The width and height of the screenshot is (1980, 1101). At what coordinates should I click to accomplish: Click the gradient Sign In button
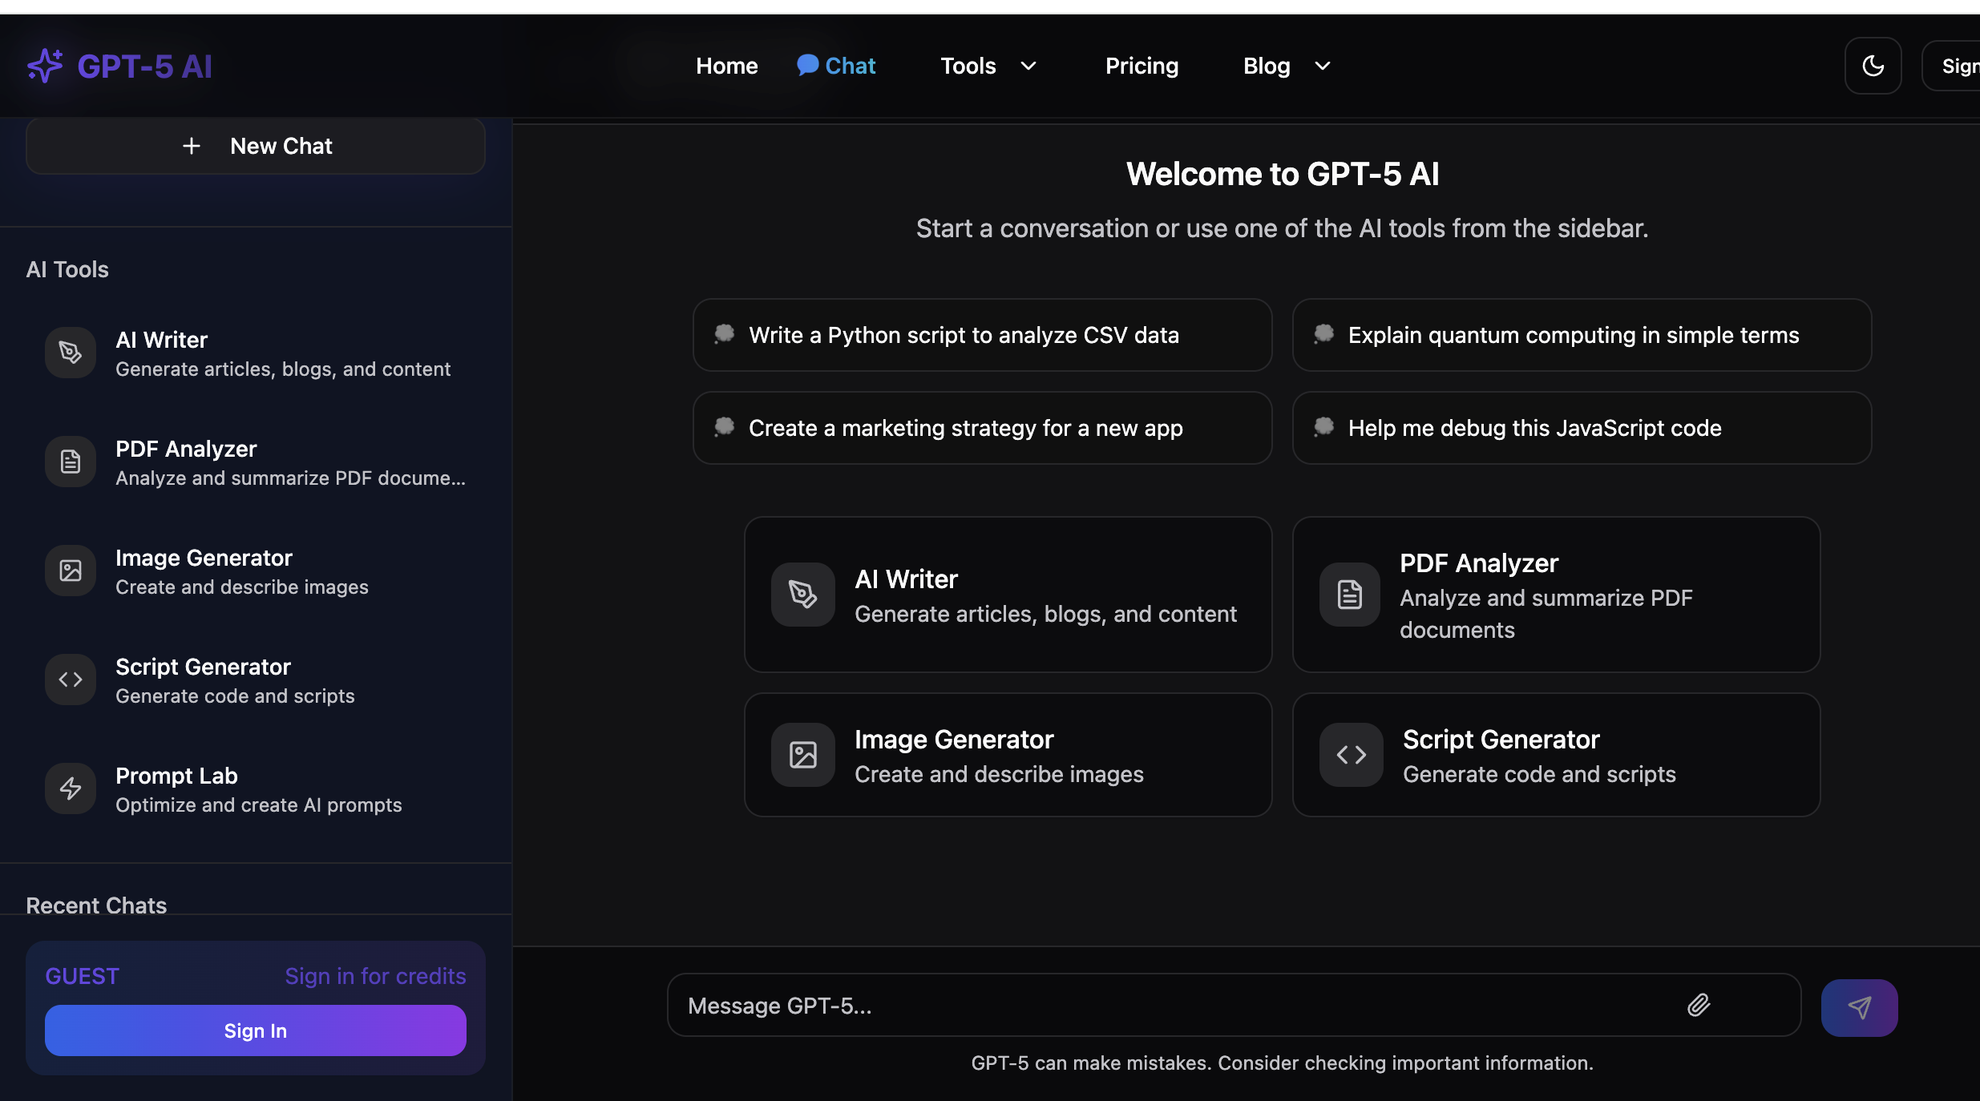(256, 1030)
